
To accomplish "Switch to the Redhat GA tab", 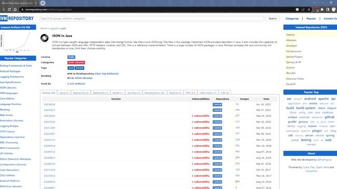I will [81, 93].
